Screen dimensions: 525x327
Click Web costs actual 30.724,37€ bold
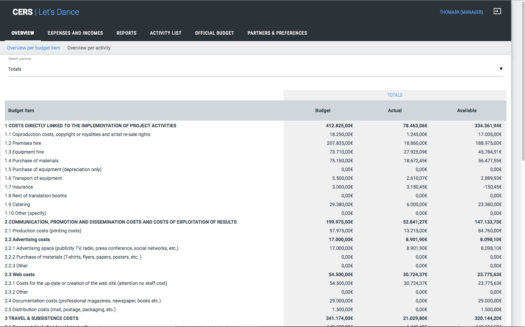(415, 274)
